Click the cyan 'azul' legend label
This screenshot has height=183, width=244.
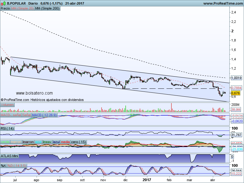click(38, 142)
